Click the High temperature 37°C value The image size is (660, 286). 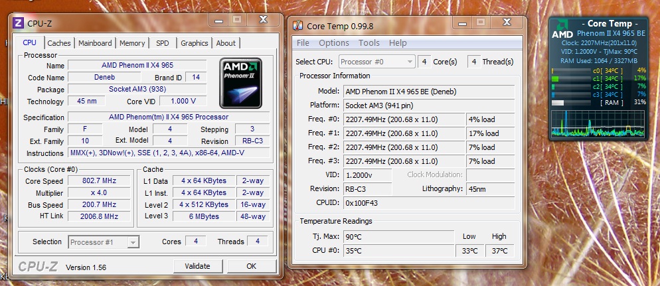[x=499, y=251]
